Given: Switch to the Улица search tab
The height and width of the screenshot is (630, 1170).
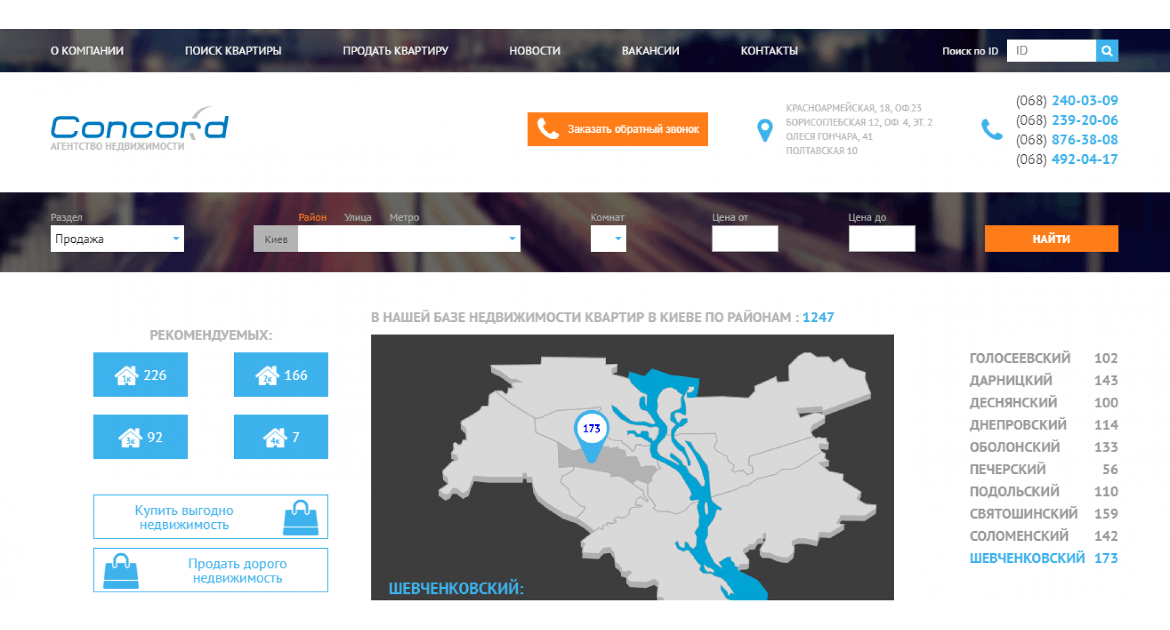Looking at the screenshot, I should tap(358, 217).
